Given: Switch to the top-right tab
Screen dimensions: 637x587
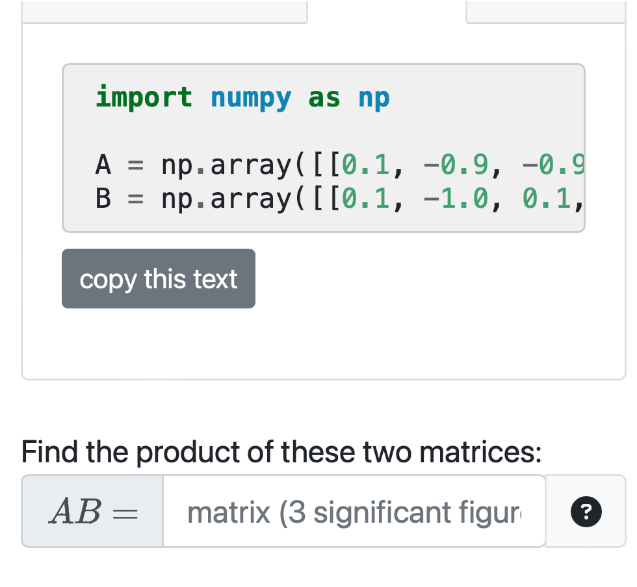Looking at the screenshot, I should point(549,10).
